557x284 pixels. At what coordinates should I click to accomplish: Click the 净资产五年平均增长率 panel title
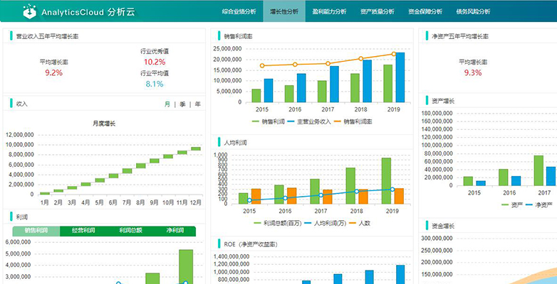point(460,36)
